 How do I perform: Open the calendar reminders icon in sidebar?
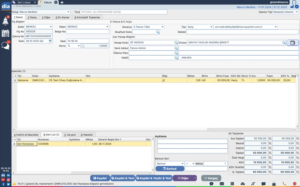[x=5, y=33]
